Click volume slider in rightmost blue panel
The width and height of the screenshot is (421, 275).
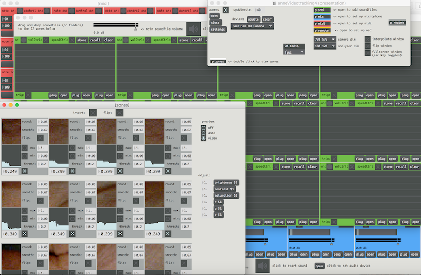click(378, 241)
